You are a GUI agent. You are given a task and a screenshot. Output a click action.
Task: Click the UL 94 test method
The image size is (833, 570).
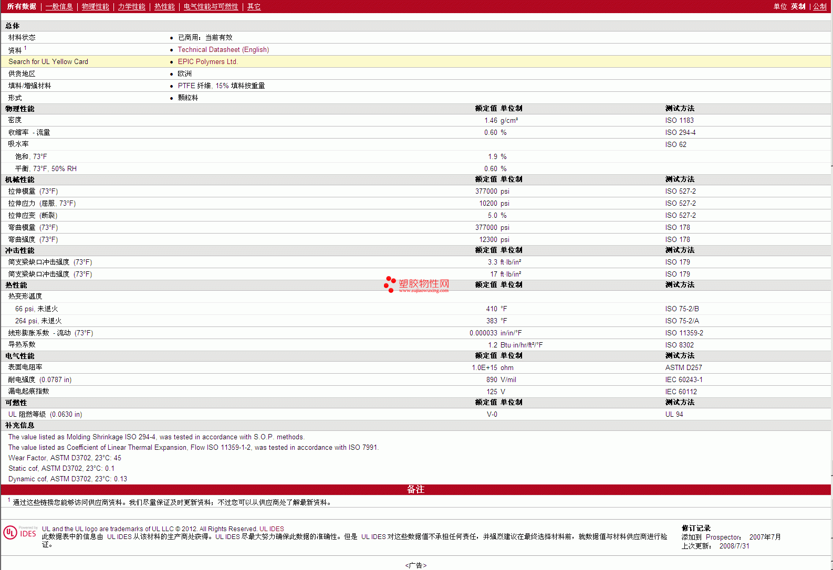click(674, 414)
